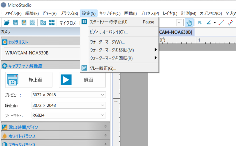Select the arrow pointer tool
This screenshot has height=146, width=236.
[200, 22]
